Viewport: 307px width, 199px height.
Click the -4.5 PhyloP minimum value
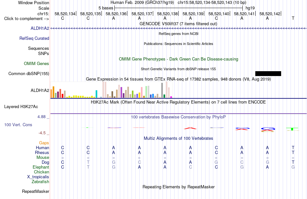(x=42, y=133)
